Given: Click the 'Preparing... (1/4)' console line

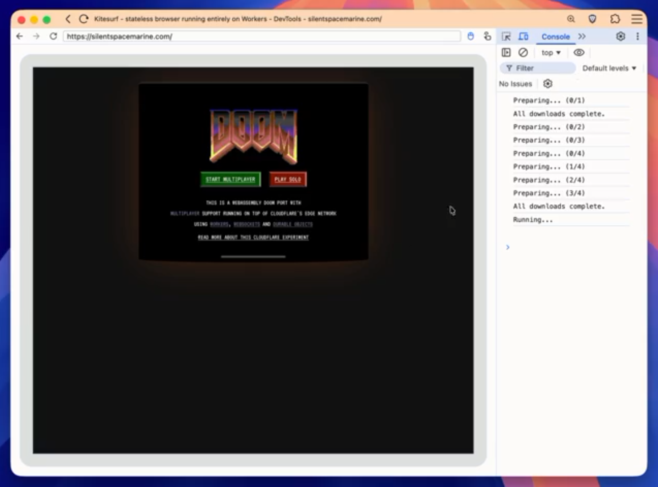Looking at the screenshot, I should (549, 167).
